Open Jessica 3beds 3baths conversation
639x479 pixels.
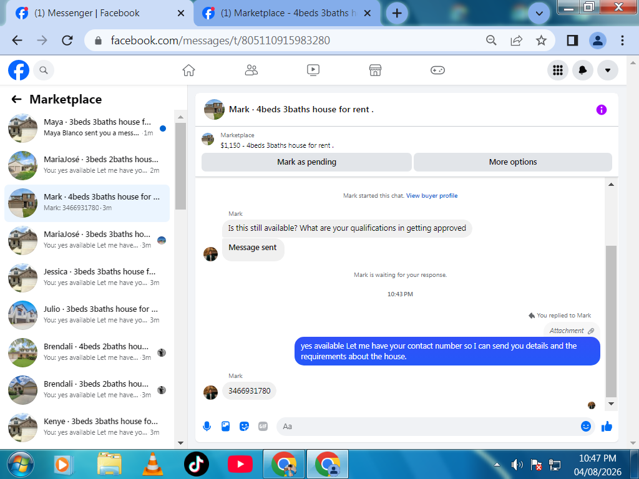click(x=87, y=278)
